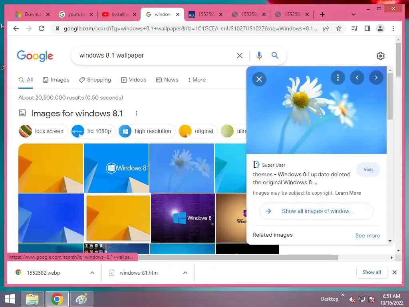Switch to the Images results tab
This screenshot has width=409, height=307.
56,80
